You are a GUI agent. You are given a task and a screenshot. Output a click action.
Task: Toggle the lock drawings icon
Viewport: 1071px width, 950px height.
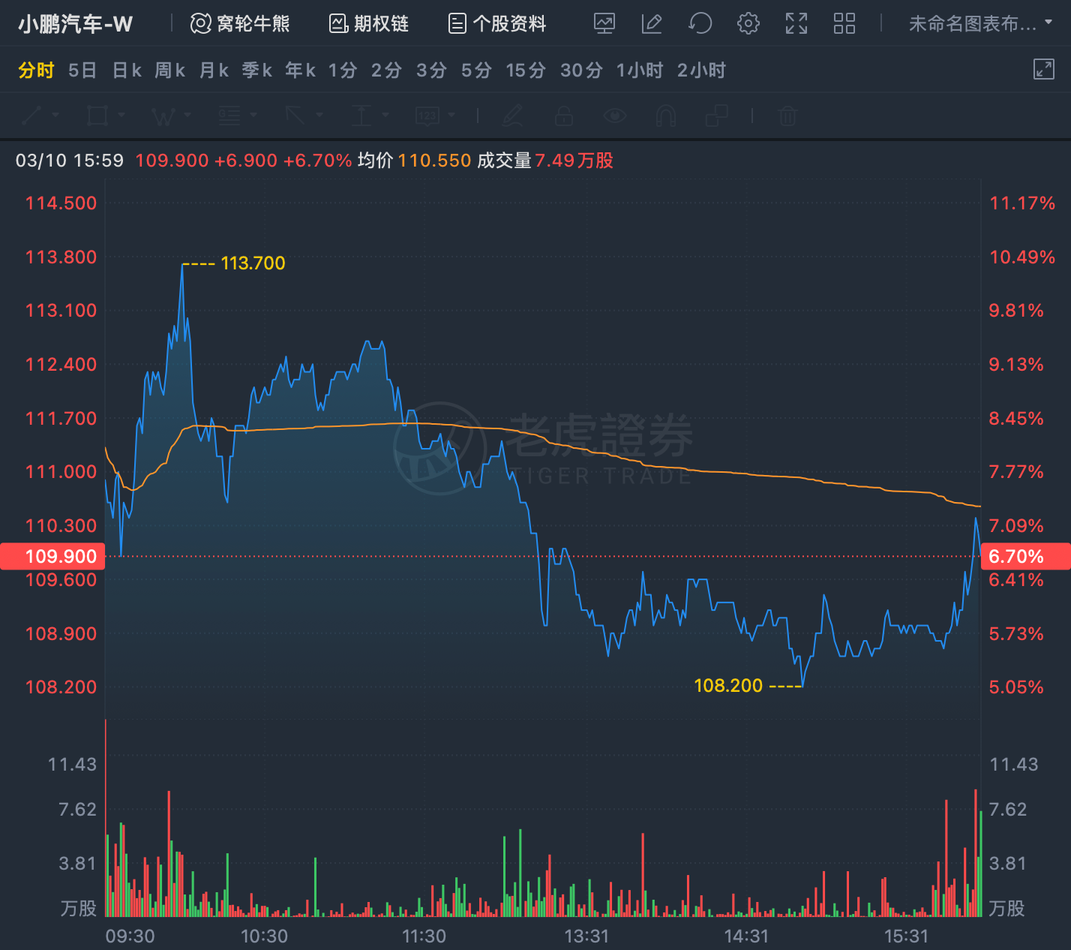564,116
